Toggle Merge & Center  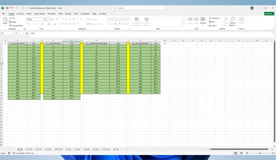point(94,24)
